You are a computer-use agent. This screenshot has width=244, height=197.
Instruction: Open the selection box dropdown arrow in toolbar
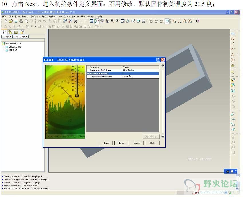(x=85, y=21)
